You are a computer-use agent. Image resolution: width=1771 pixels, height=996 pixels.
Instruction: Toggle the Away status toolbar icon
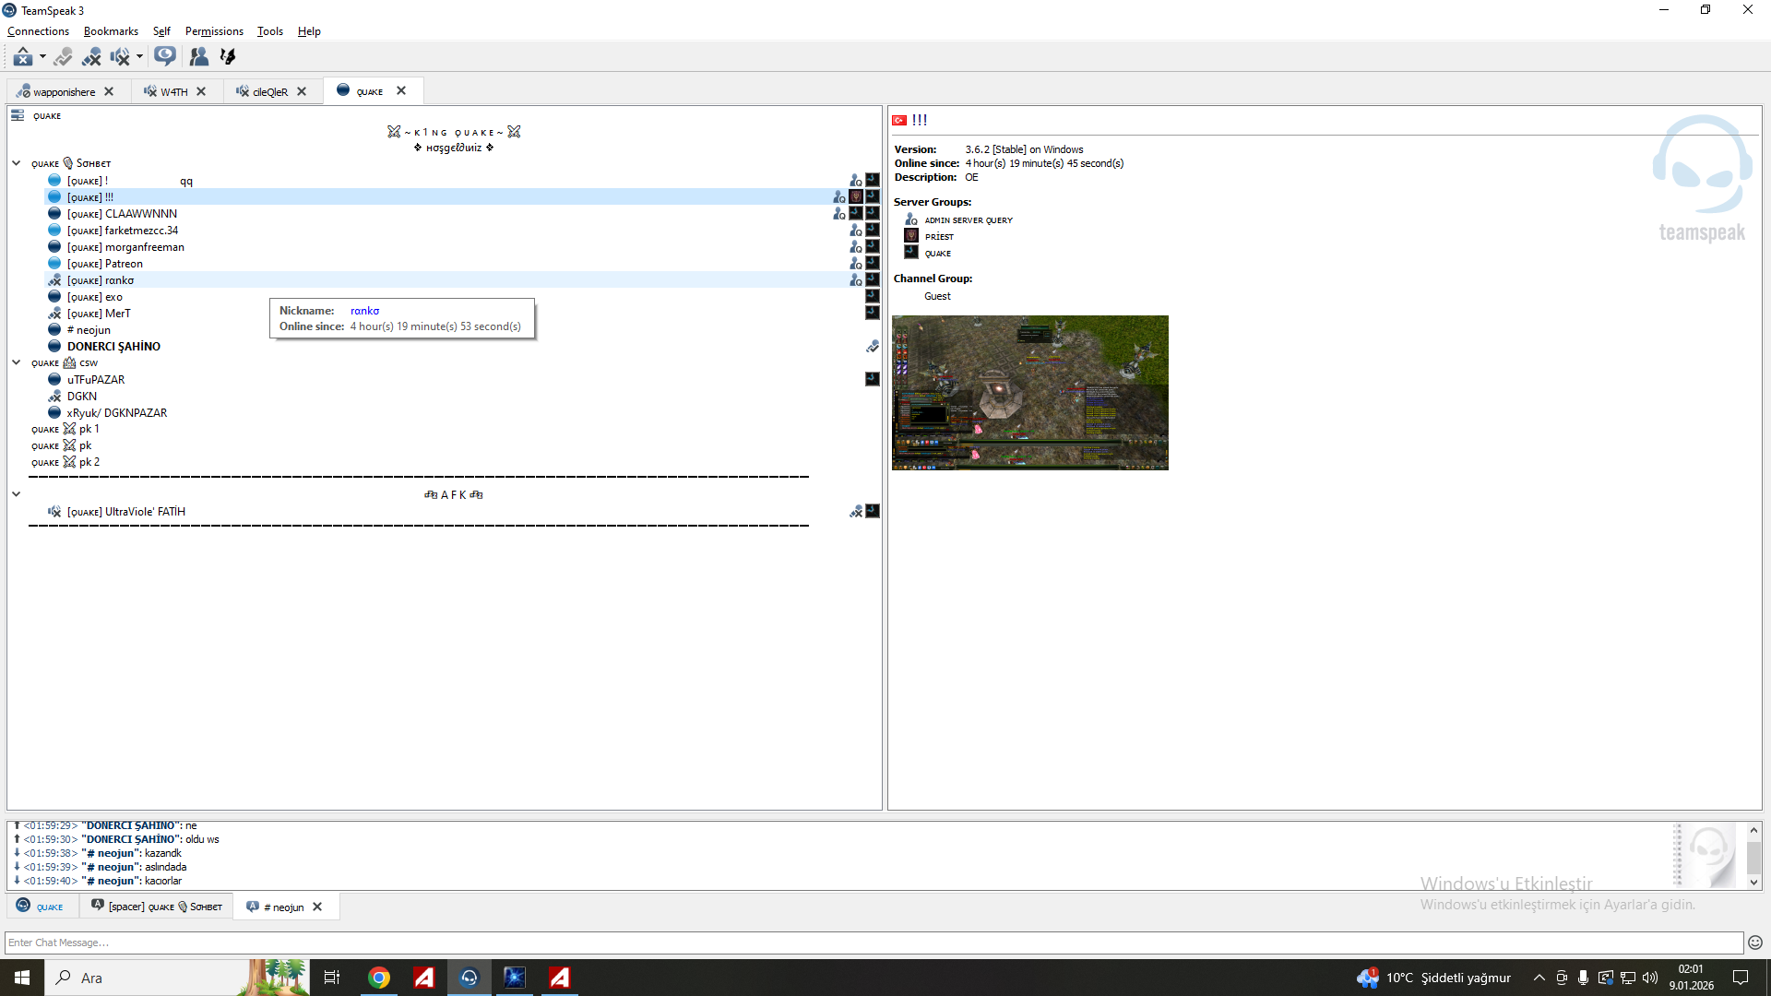[x=22, y=57]
